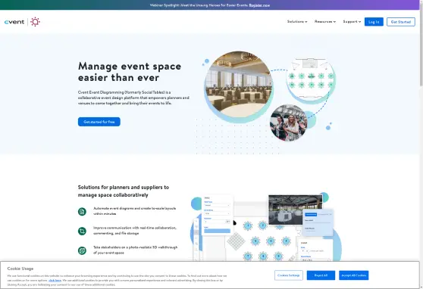Image resolution: width=423 pixels, height=289 pixels.
Task: Expand the Support dropdown menu
Action: [x=352, y=21]
